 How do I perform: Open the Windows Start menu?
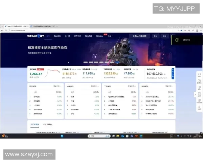coord(62,136)
